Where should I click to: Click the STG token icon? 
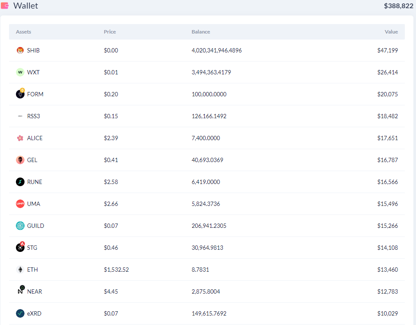[20, 247]
